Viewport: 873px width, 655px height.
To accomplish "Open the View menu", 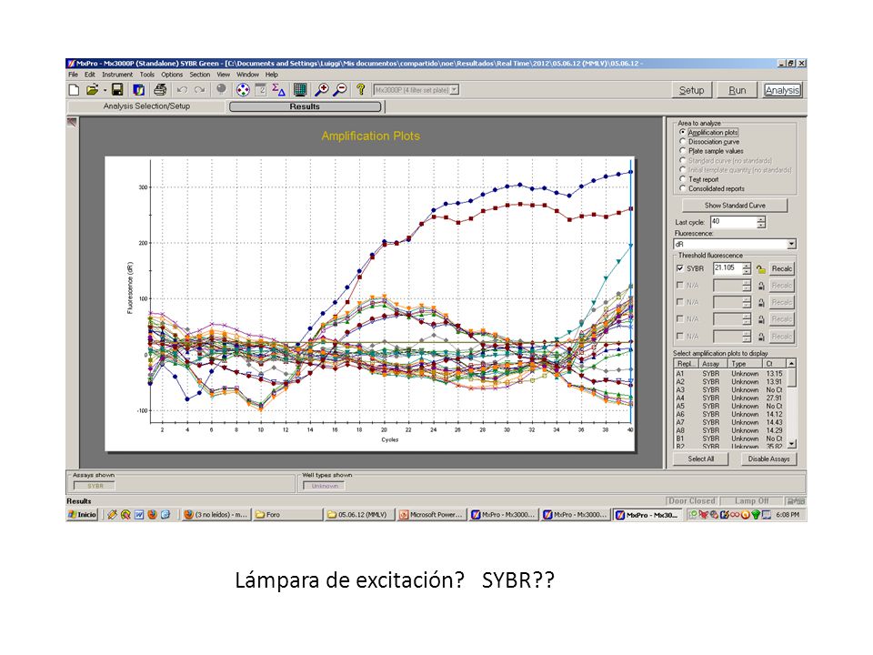I will point(224,75).
